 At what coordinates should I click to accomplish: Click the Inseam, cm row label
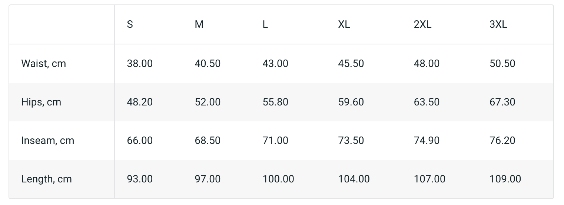pos(48,141)
